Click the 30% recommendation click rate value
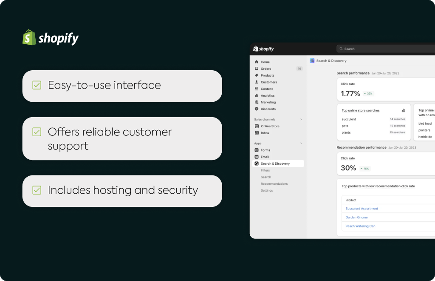 (348, 168)
